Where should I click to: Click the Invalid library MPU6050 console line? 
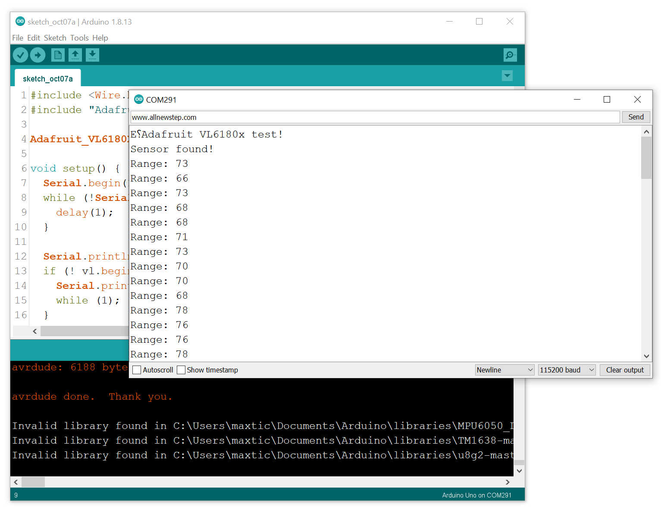[x=263, y=426]
